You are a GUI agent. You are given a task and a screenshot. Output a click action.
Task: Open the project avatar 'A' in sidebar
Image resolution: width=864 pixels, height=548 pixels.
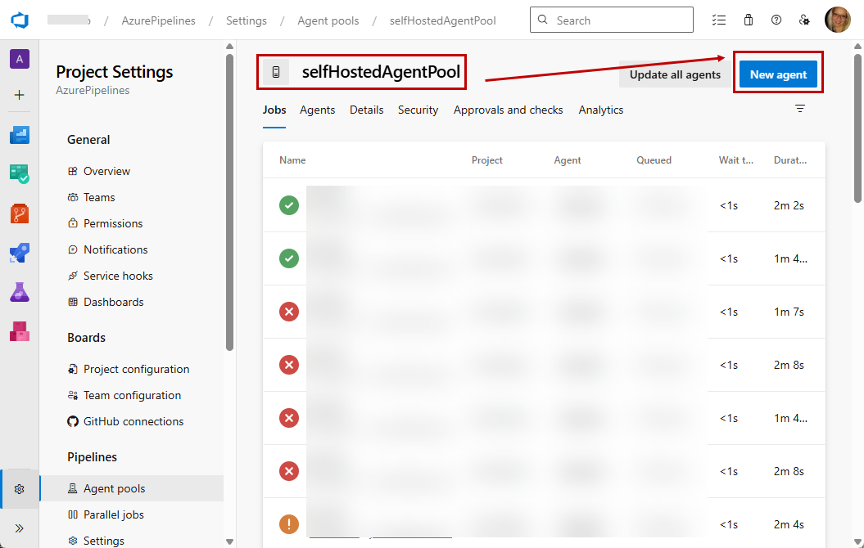coord(20,59)
